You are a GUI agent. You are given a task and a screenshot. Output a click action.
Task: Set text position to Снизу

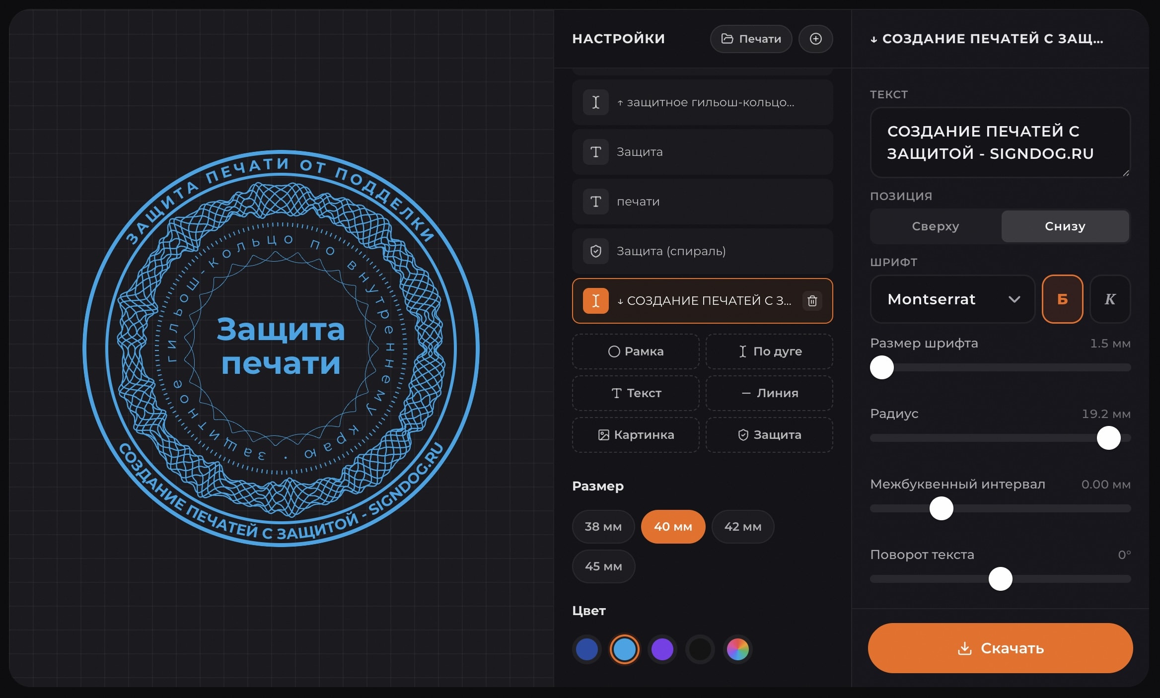pos(1065,226)
